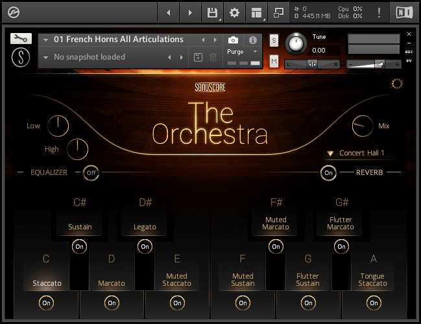Open the save floppy disk menu
The width and height of the screenshot is (421, 324).
212,12
